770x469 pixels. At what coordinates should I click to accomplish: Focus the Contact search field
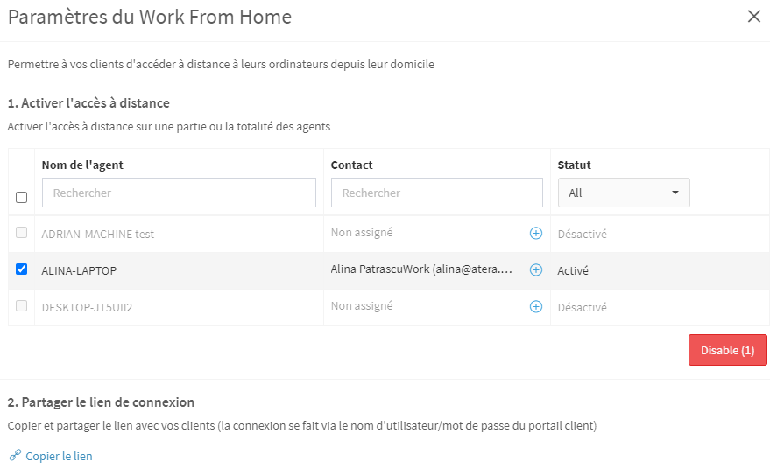[x=436, y=192]
